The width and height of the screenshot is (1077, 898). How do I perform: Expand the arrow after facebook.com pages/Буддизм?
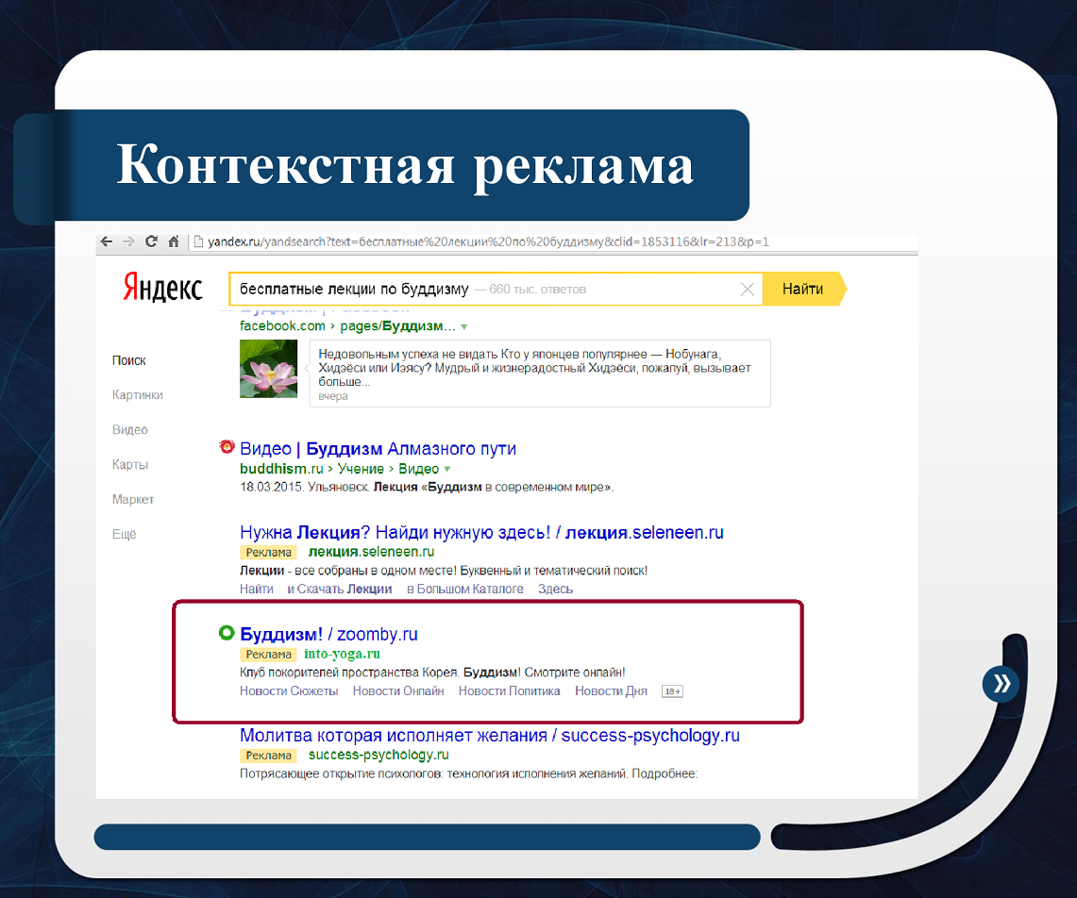[x=464, y=326]
